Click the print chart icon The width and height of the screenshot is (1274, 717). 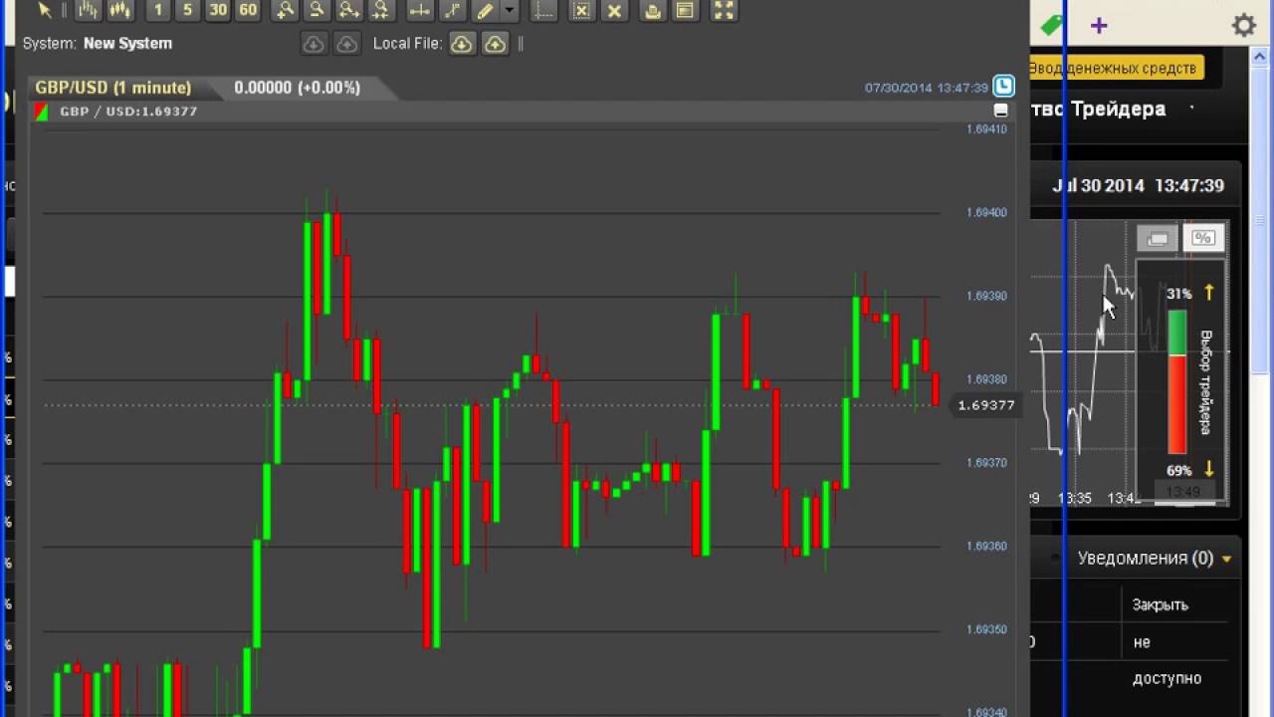point(652,10)
